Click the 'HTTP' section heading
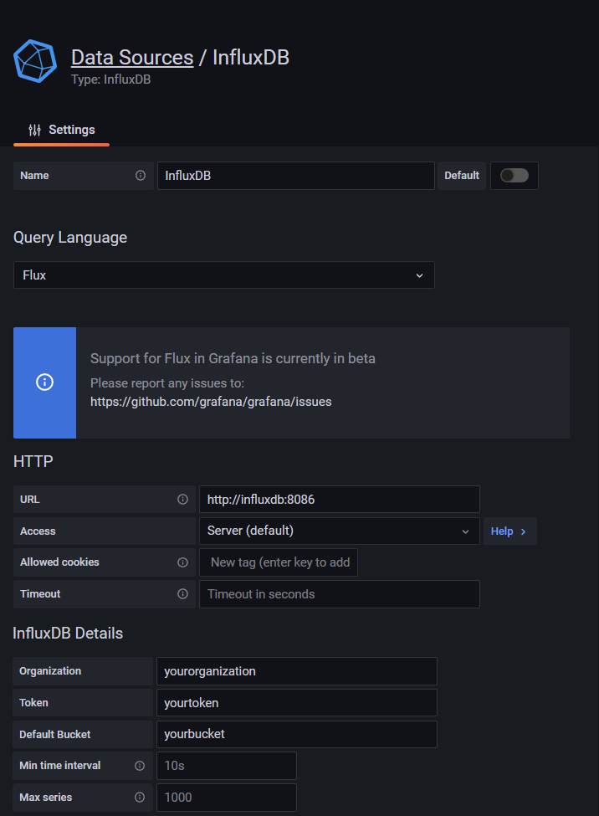Screen dimensions: 599x816 (33, 462)
